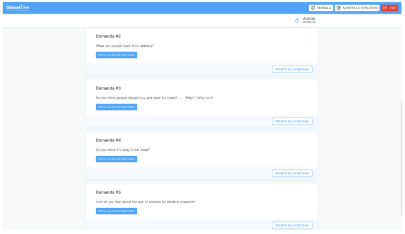
Task: Click the "What can people learn from animals?" text
Action: coord(125,46)
